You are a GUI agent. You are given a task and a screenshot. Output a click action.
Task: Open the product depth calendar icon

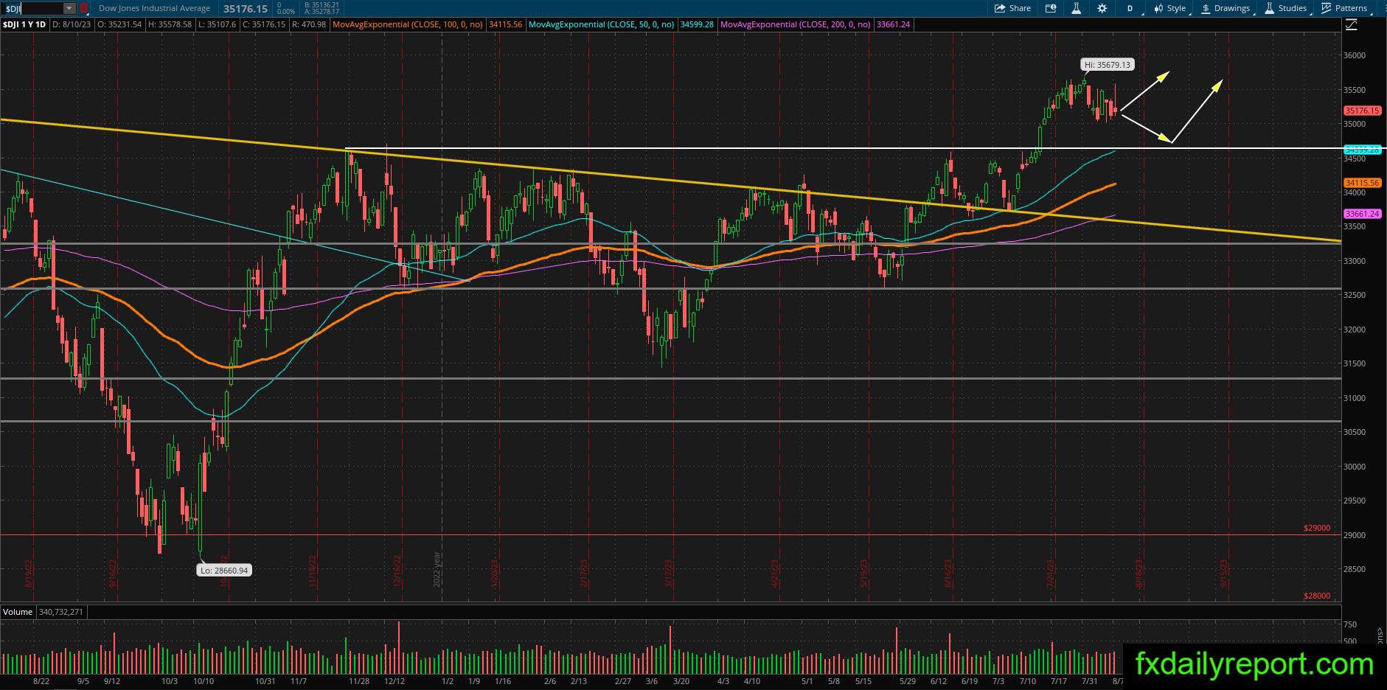coord(1051,8)
